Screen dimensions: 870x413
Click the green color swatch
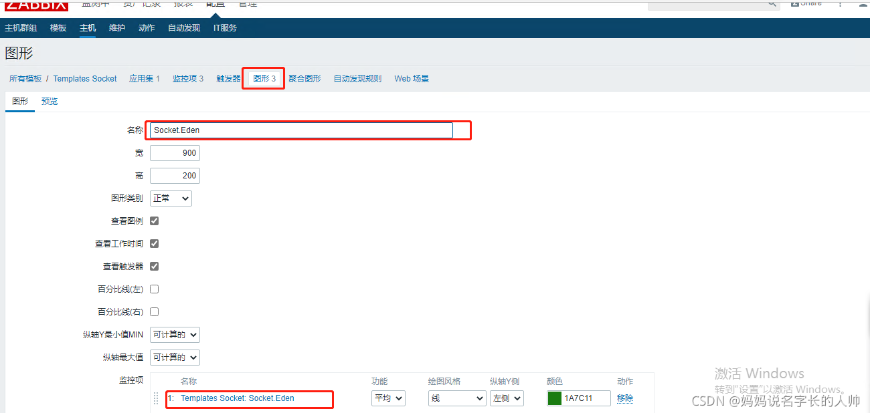pyautogui.click(x=554, y=398)
